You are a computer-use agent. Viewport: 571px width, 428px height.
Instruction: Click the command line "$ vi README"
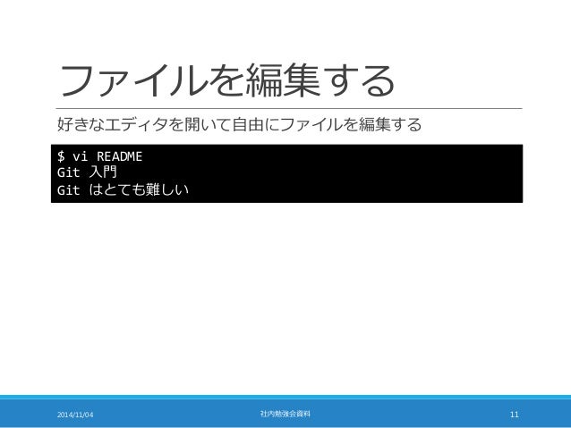[99, 156]
